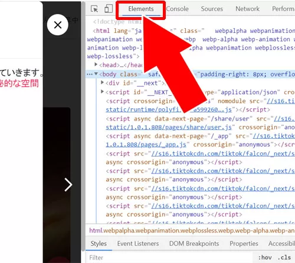Viewport: 295px width, 263px height.
Task: Open the Accessibility pane tab
Action: point(281,244)
